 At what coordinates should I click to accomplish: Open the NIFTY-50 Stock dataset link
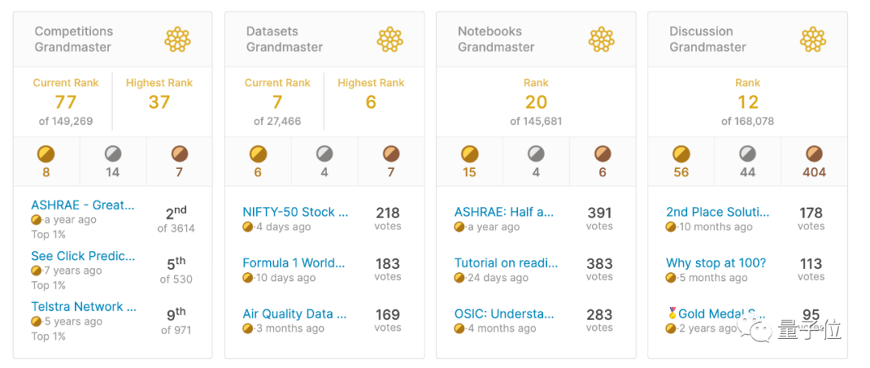click(x=295, y=213)
